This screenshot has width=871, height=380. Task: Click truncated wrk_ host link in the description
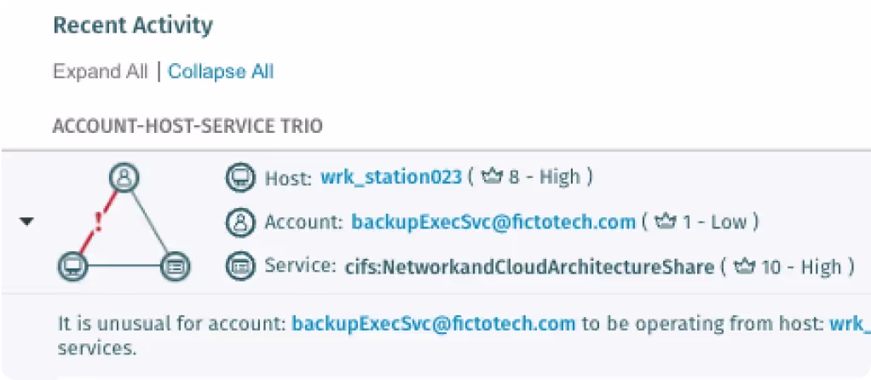click(850, 324)
